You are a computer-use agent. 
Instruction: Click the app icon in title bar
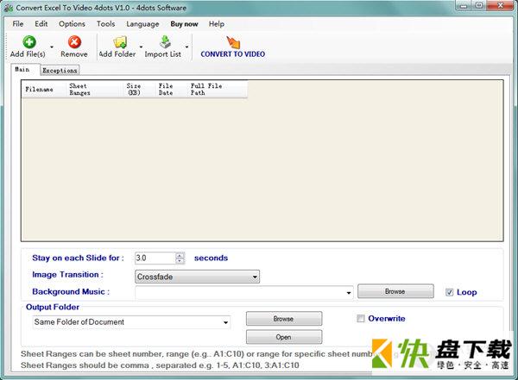coord(9,8)
